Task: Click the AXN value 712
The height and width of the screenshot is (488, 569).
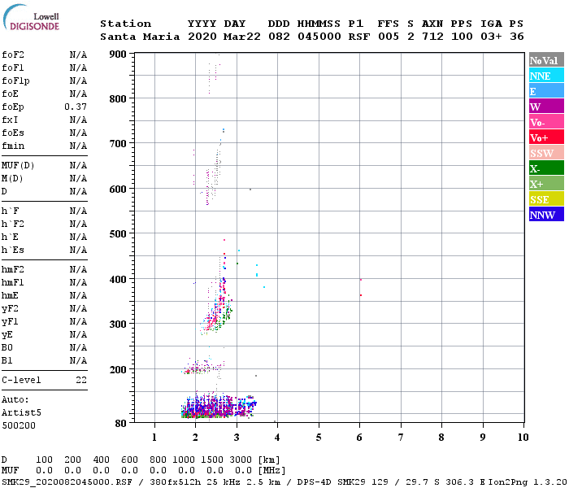Action: 432,37
